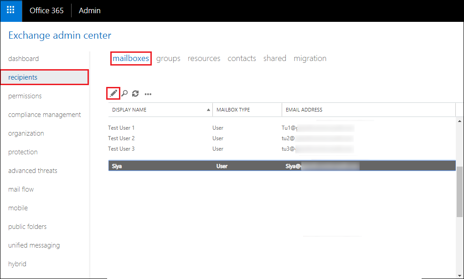
Task: Open the hybrid section
Action: coord(17,264)
